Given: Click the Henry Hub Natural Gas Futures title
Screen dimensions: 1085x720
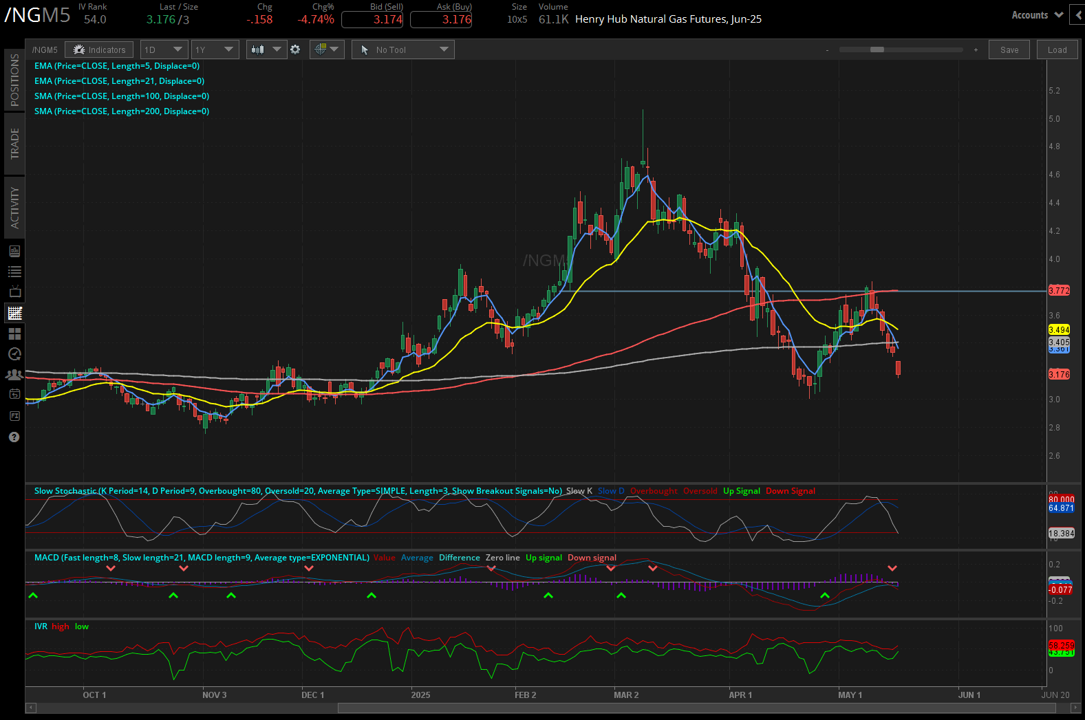Looking at the screenshot, I should click(668, 19).
